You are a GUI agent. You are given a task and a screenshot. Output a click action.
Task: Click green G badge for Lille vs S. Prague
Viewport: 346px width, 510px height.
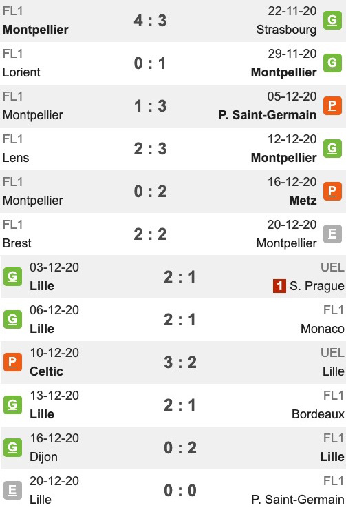click(12, 277)
